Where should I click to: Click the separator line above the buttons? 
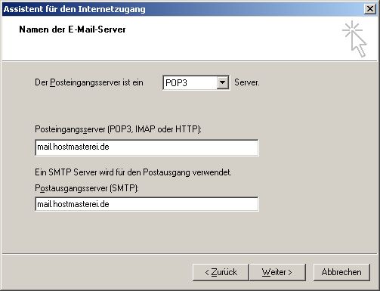pos(190,254)
